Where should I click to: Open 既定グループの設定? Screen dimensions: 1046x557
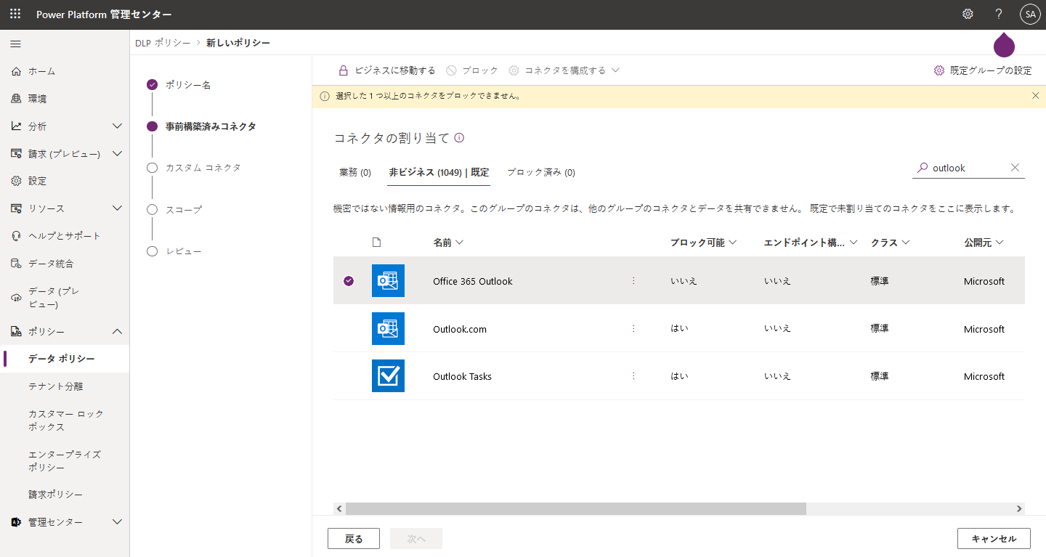[x=983, y=70]
